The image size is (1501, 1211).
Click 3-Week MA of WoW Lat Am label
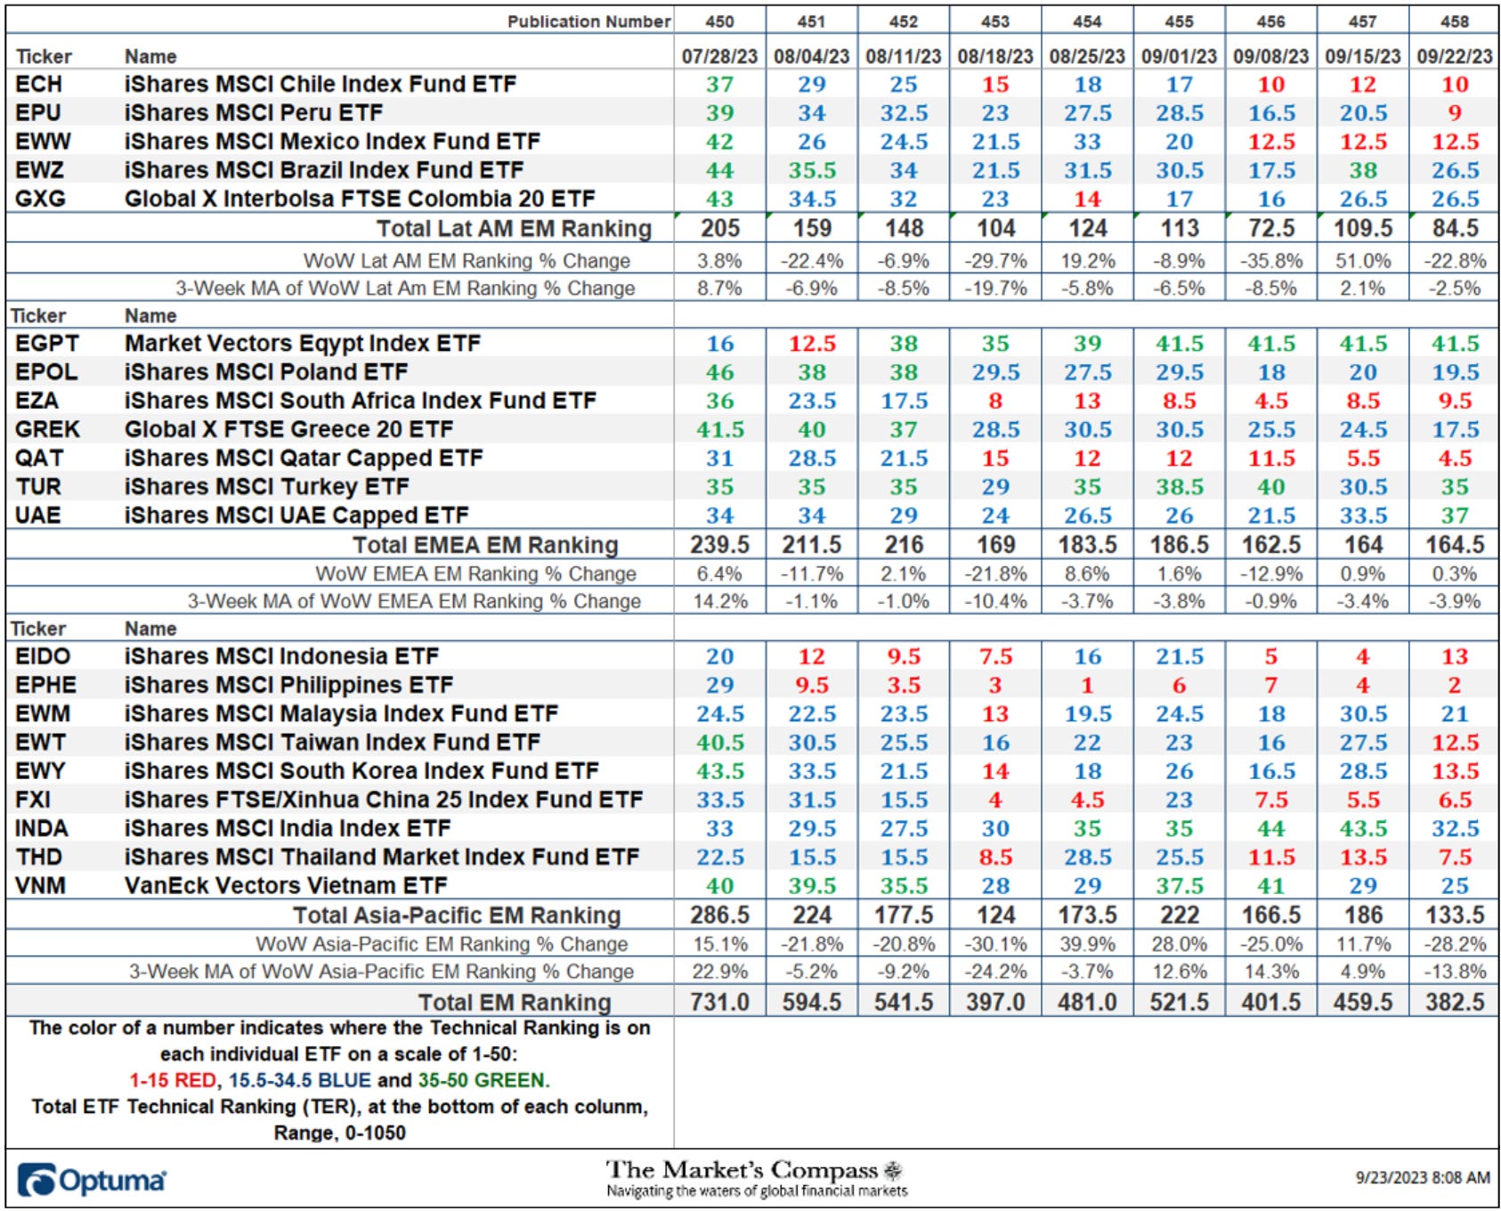[x=405, y=289]
